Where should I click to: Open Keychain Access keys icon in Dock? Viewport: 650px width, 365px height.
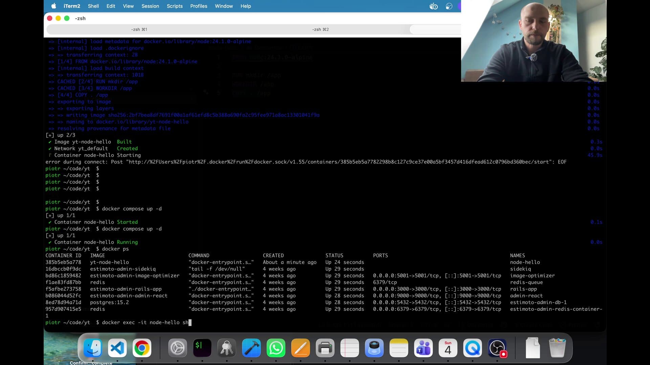[x=227, y=348]
